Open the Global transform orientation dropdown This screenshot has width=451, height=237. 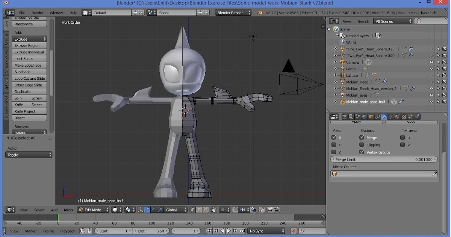point(175,210)
